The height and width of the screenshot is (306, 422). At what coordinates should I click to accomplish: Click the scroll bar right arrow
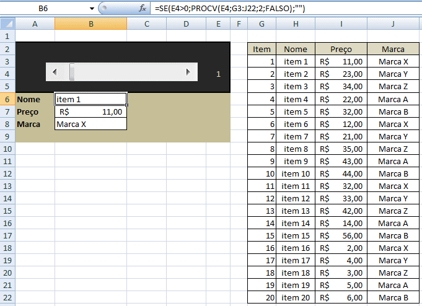coord(188,72)
